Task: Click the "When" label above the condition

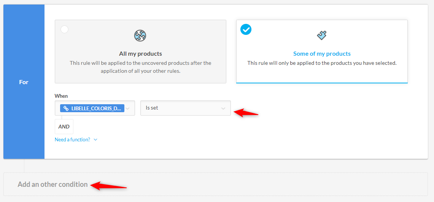Action: click(x=61, y=96)
